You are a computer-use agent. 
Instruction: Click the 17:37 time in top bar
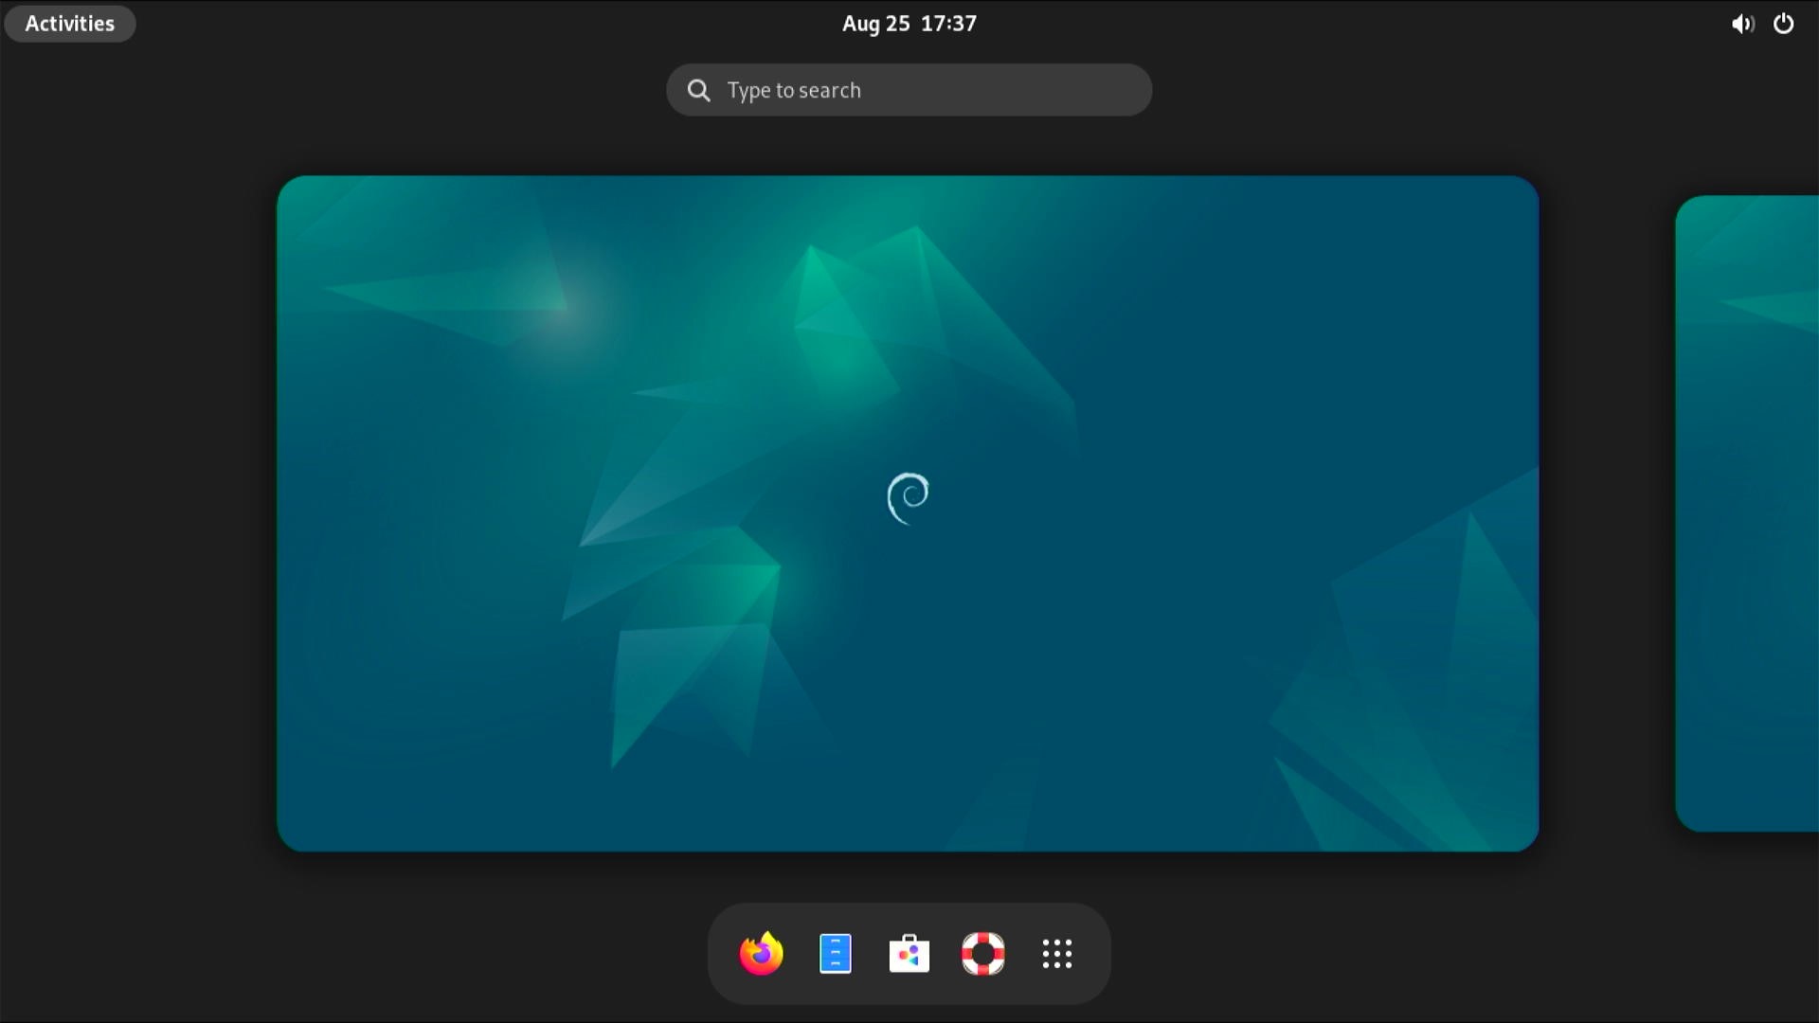tap(948, 24)
